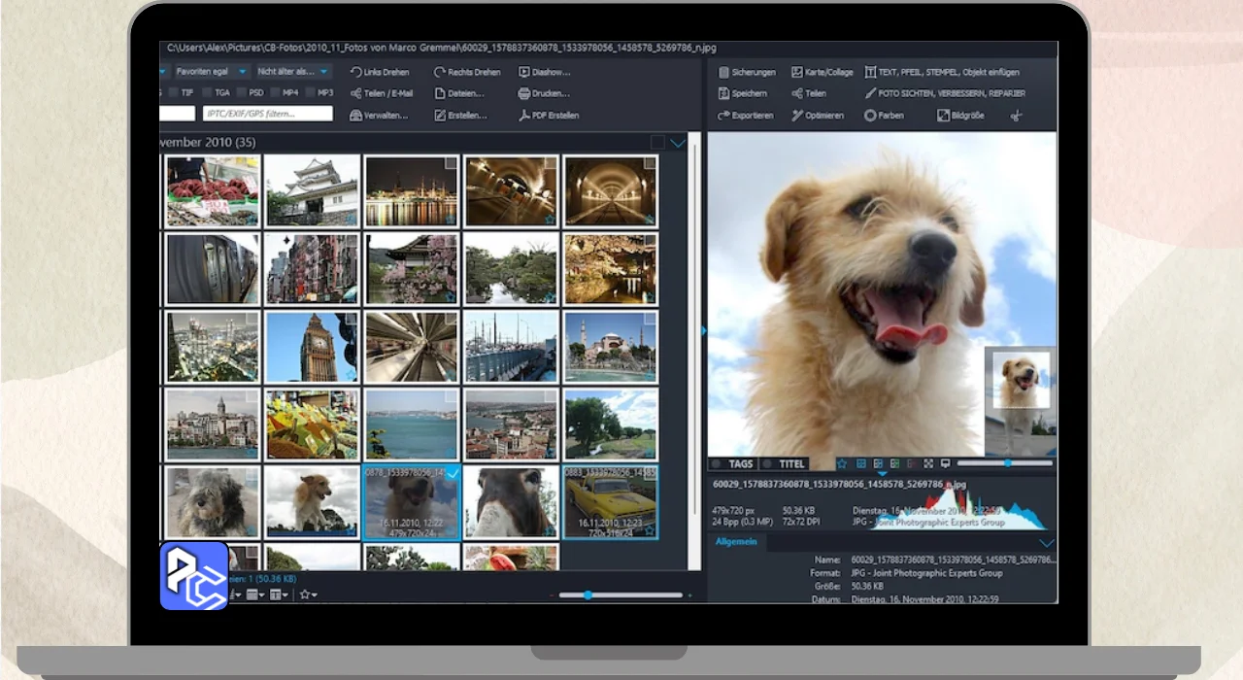Select the yellow car thumbnail

pyautogui.click(x=610, y=501)
